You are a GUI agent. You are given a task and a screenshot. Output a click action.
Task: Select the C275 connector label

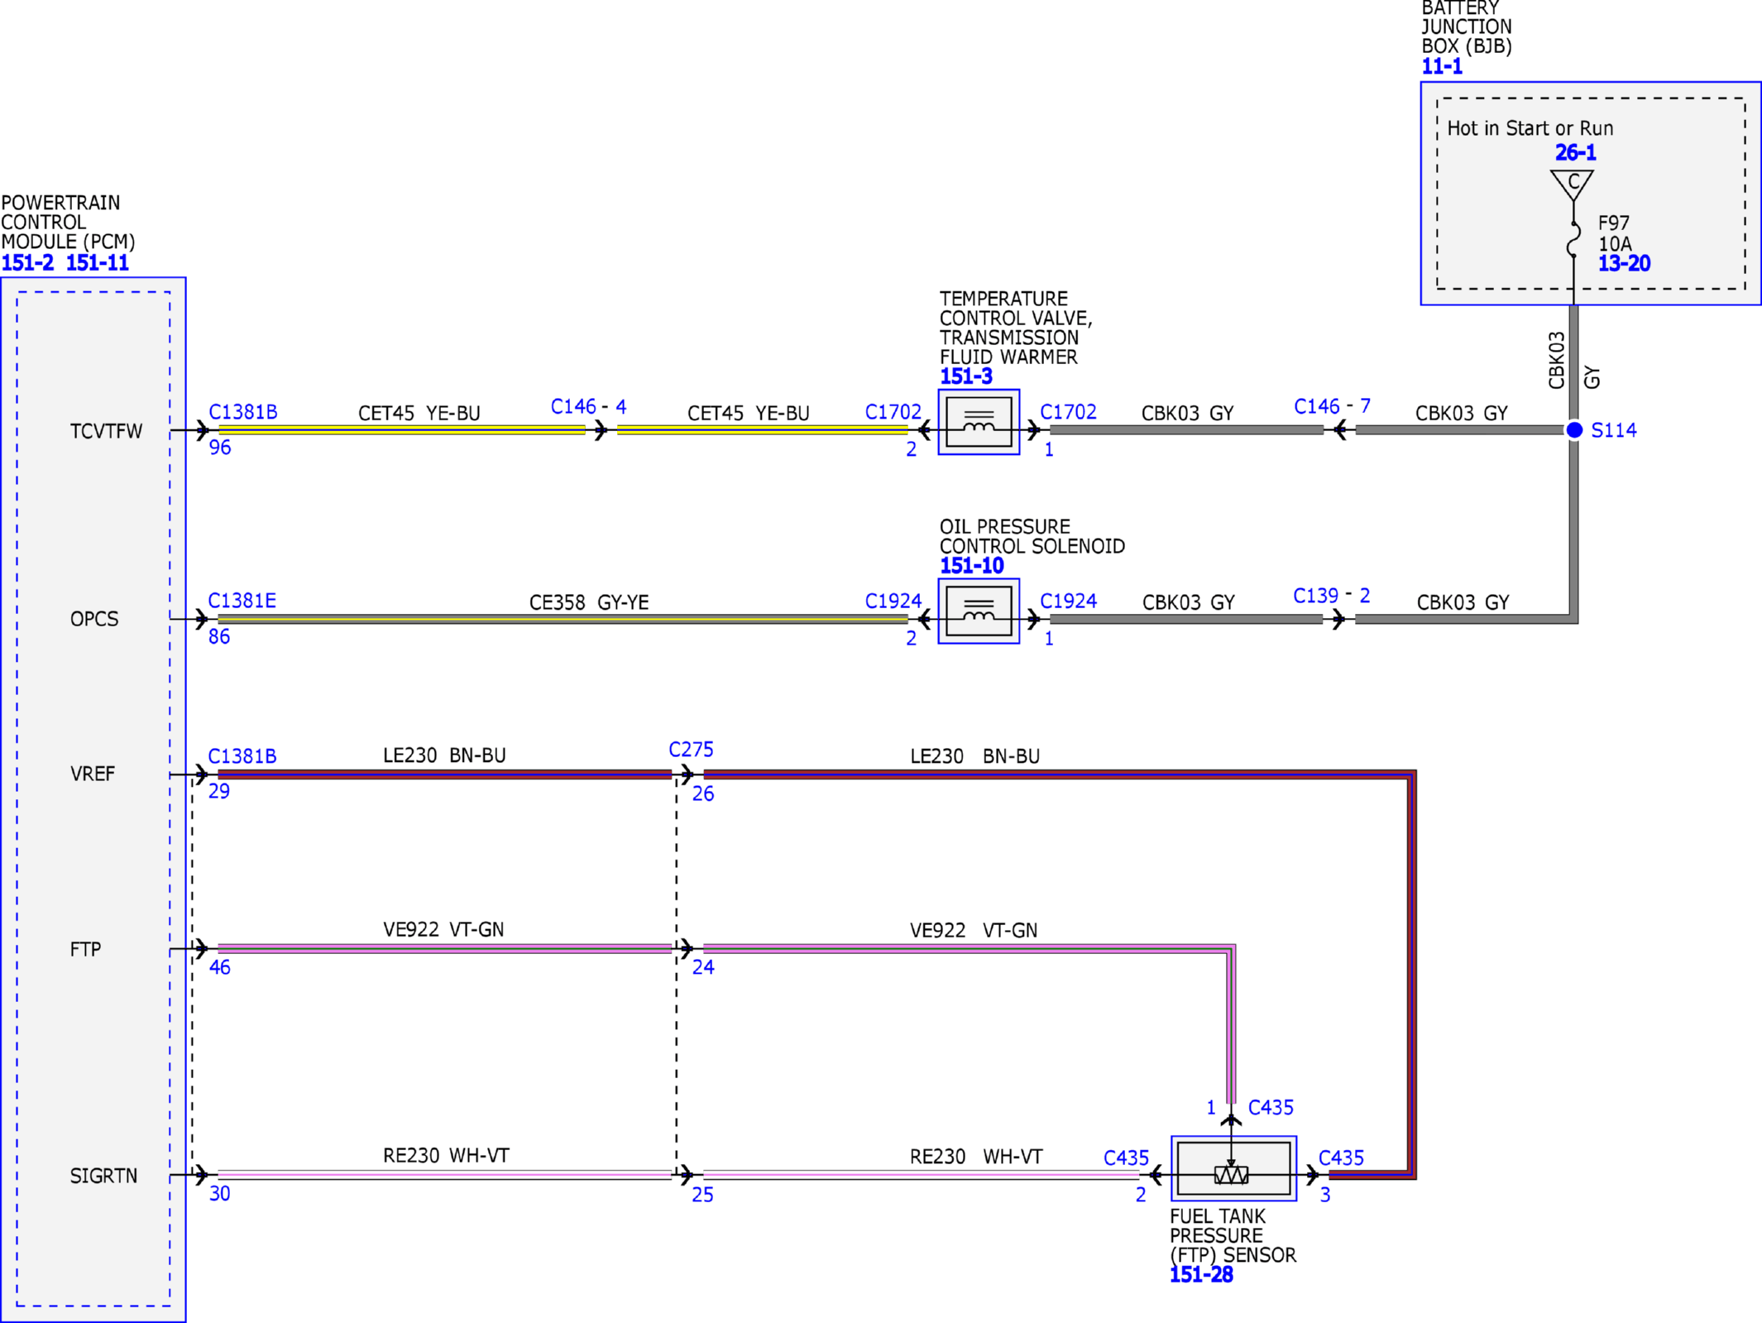click(691, 750)
